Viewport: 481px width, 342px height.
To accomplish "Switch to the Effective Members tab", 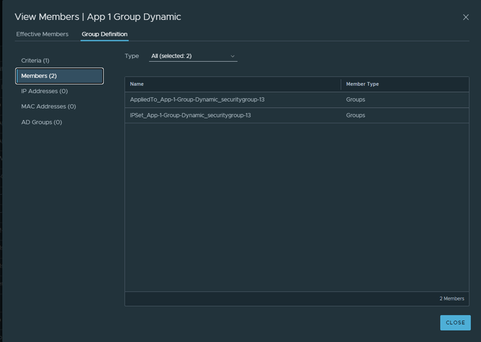I will point(42,34).
